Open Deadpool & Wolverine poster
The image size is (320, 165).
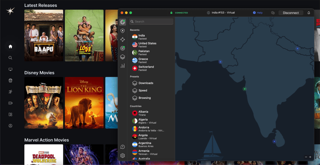(x=44, y=155)
